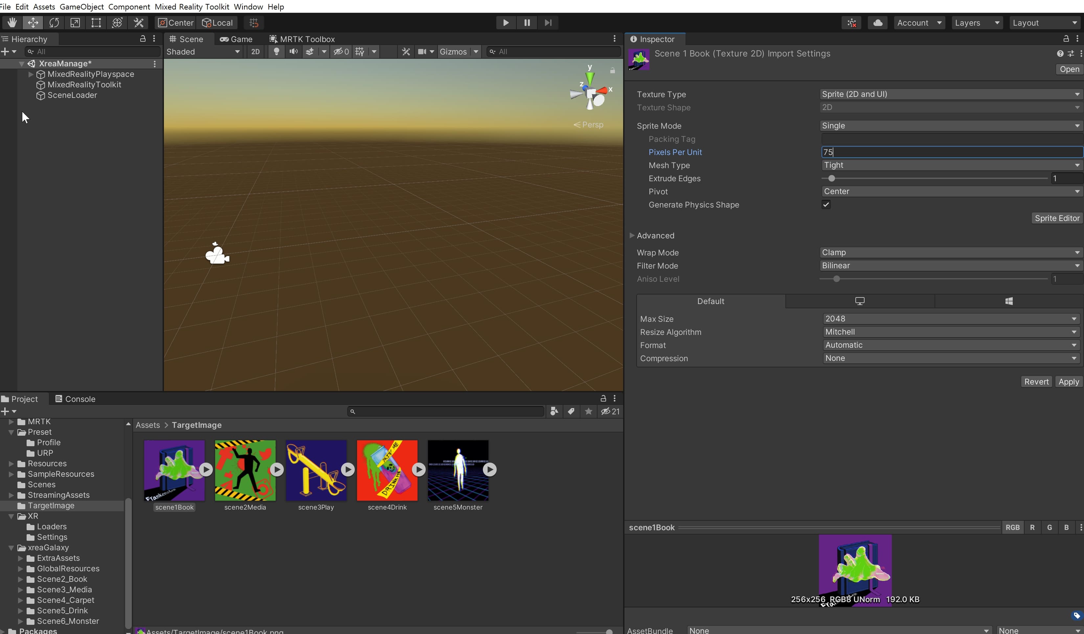Image resolution: width=1084 pixels, height=634 pixels.
Task: Toggle Generate Physics Shape checkbox
Action: [x=825, y=205]
